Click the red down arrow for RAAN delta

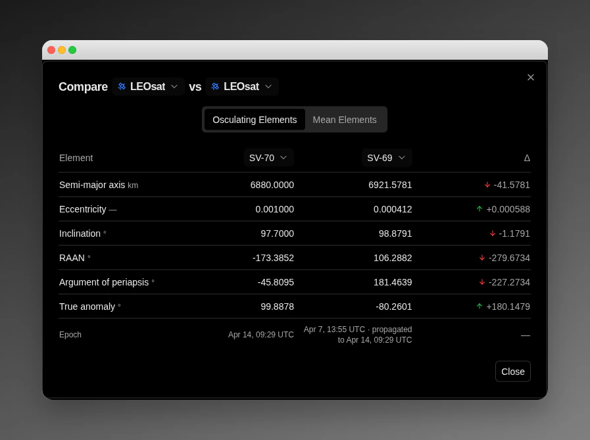[482, 258]
